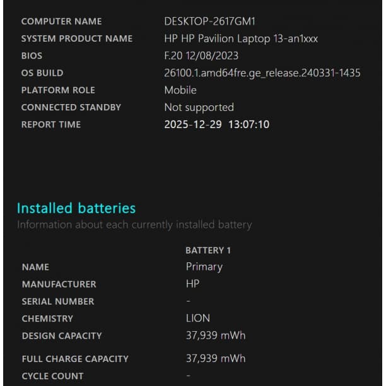Click the Primary battery name value
The width and height of the screenshot is (386, 386).
coord(204,267)
